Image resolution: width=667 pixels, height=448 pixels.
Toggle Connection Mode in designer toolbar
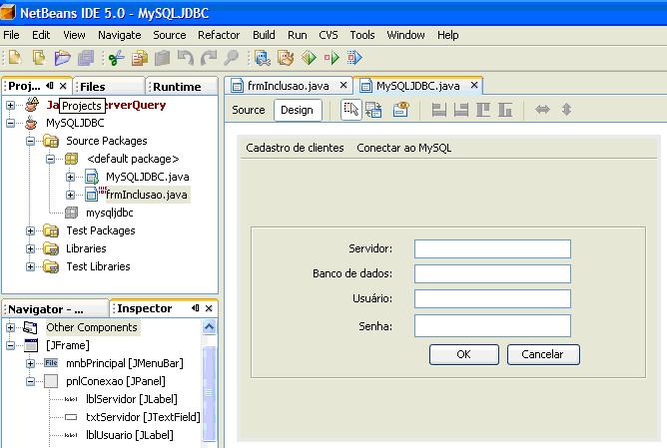[374, 110]
